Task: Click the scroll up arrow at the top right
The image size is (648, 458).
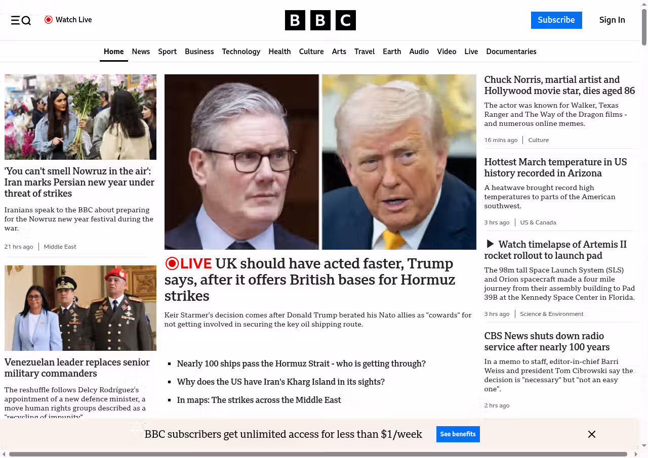Action: (644, 4)
